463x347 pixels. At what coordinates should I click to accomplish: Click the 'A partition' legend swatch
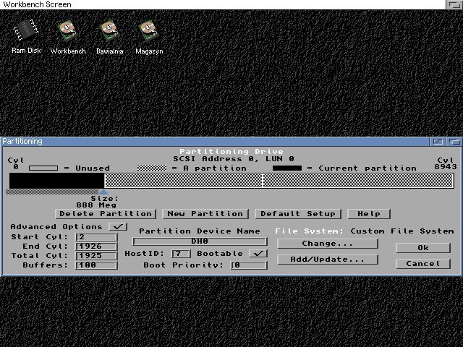pos(152,168)
